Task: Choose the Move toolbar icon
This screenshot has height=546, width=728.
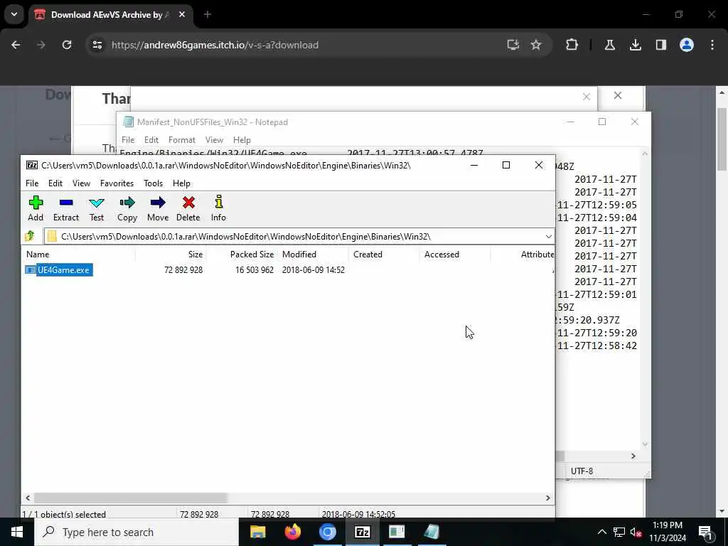Action: coord(158,208)
